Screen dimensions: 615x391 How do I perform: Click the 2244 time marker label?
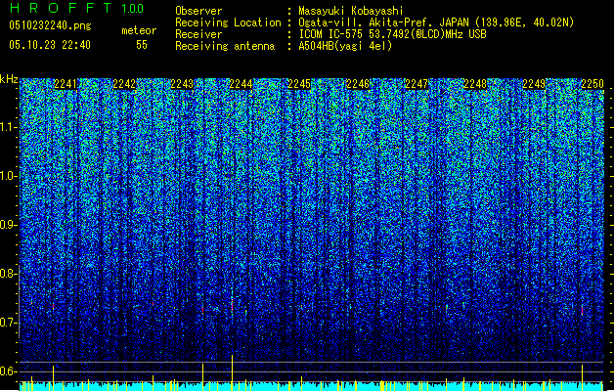(x=241, y=84)
